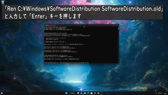Open the Windows Start menu
The height and width of the screenshot is (95, 168).
point(66,93)
